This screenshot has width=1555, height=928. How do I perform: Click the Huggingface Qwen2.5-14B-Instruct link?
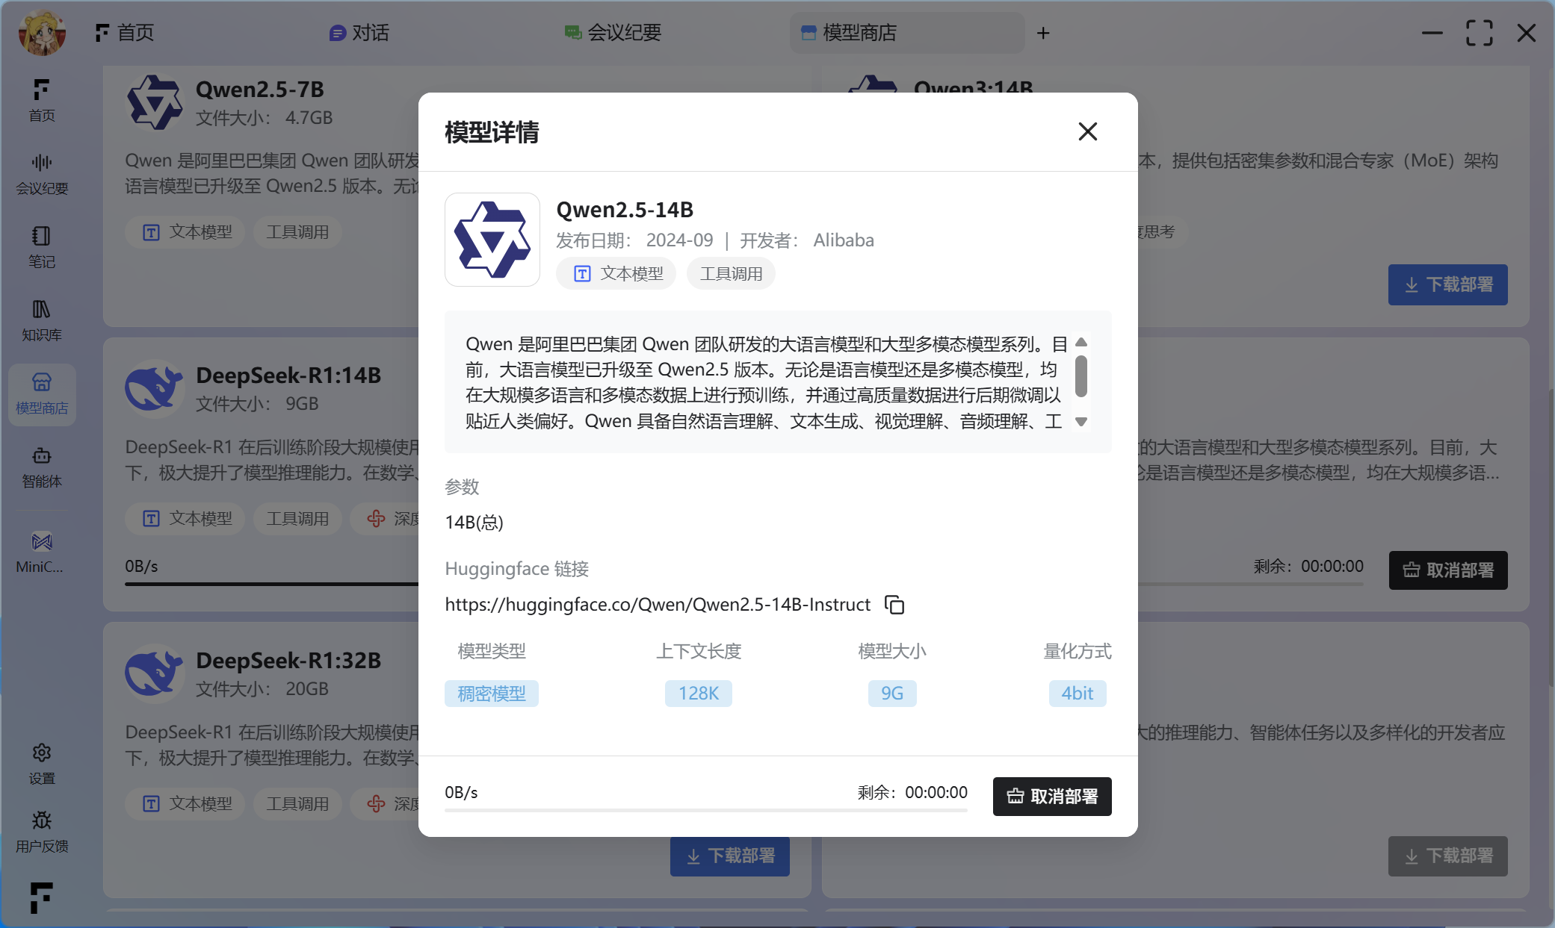click(658, 604)
